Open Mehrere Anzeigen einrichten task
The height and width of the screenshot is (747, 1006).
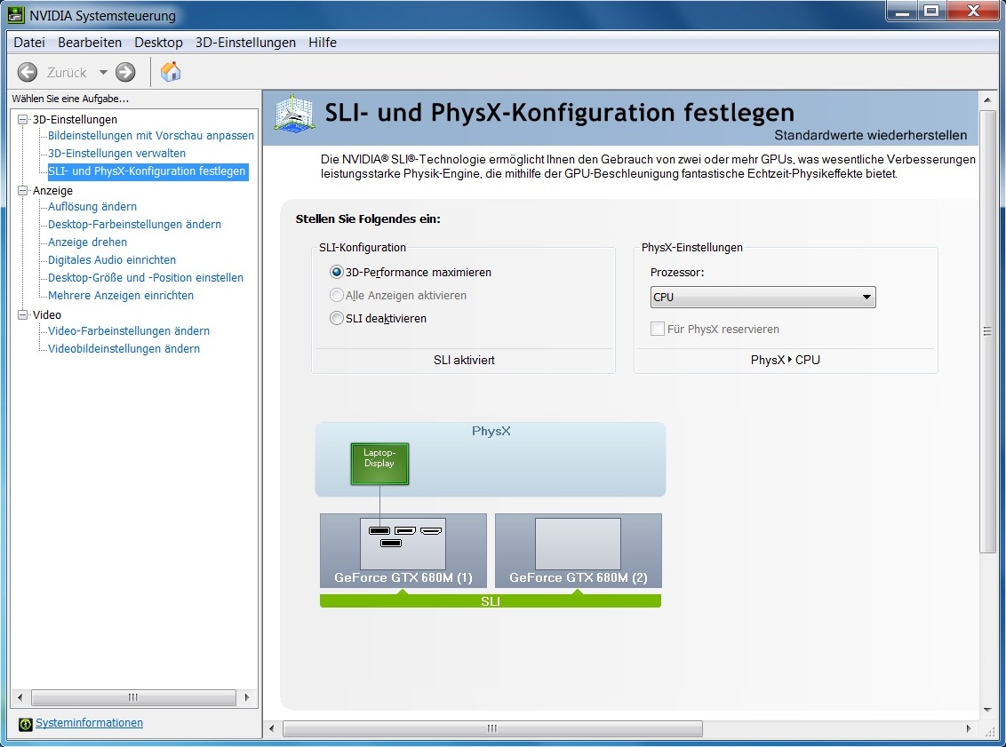pyautogui.click(x=121, y=295)
